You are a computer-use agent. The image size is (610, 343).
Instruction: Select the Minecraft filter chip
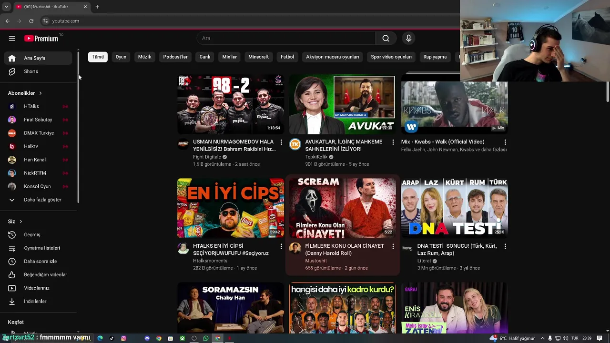259,57
